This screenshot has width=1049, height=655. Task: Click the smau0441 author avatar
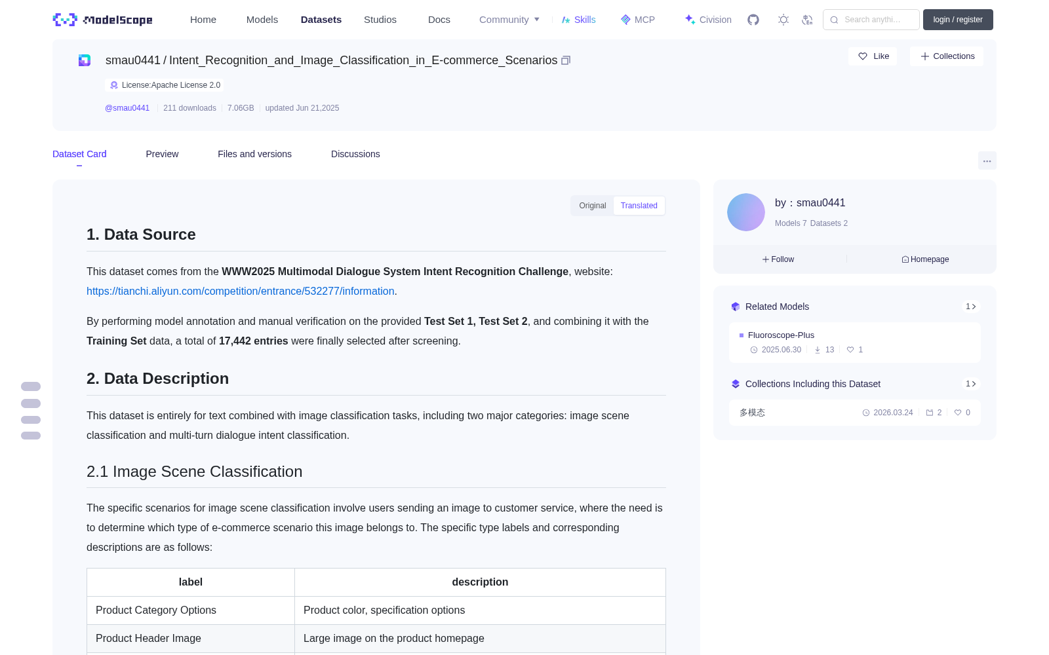point(746,212)
